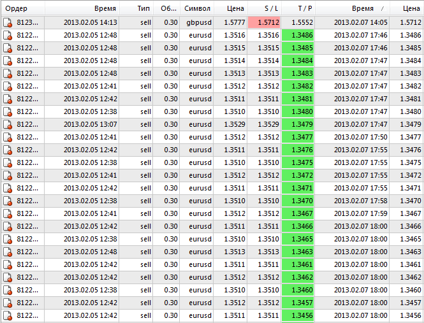Pick order icon of row with T/P 1.3471

pyautogui.click(x=8, y=188)
